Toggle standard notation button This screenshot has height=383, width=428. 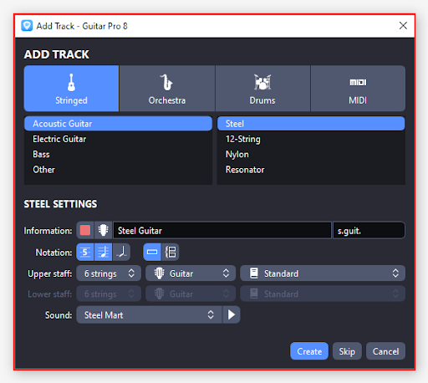coord(103,253)
